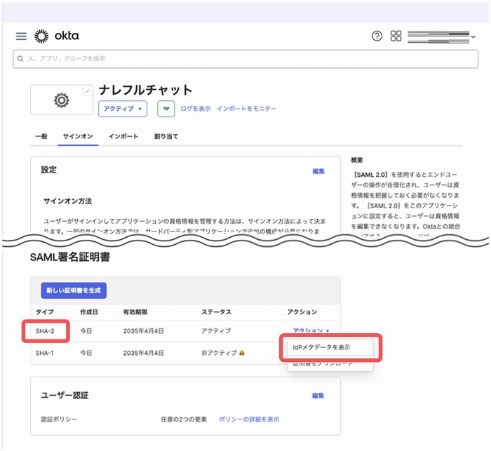This screenshot has width=491, height=451.
Task: Click the ステータス column header
Action: [216, 312]
